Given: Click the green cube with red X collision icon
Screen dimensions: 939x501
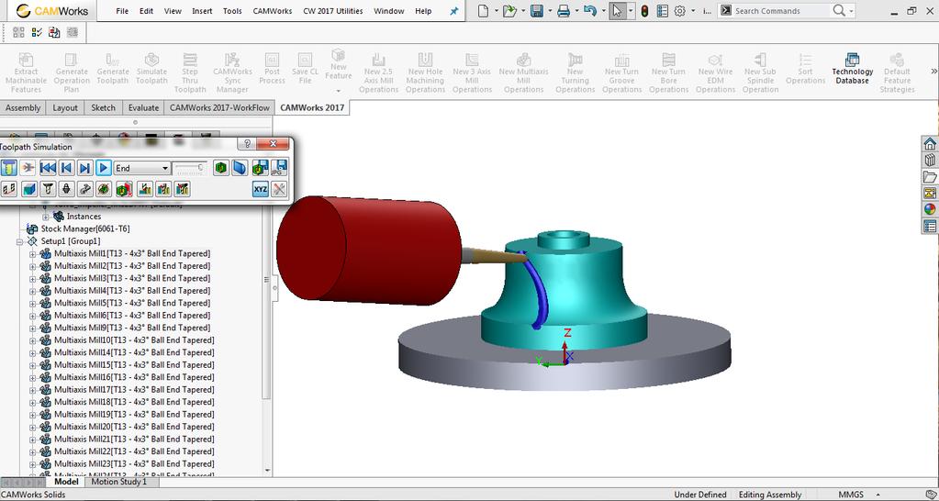Looking at the screenshot, I should (x=123, y=190).
